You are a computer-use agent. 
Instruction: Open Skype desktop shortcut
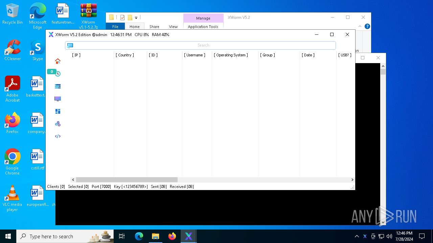pyautogui.click(x=38, y=50)
